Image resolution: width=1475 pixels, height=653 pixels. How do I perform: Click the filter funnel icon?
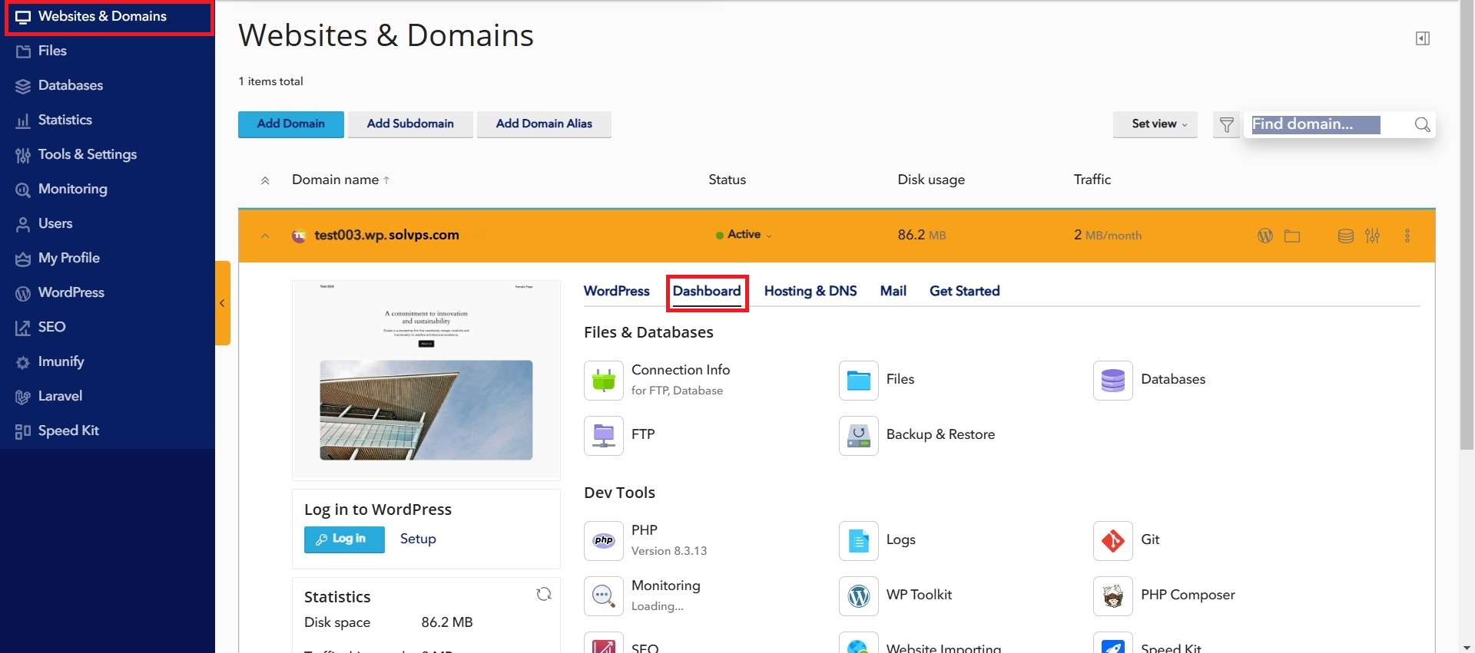tap(1226, 124)
